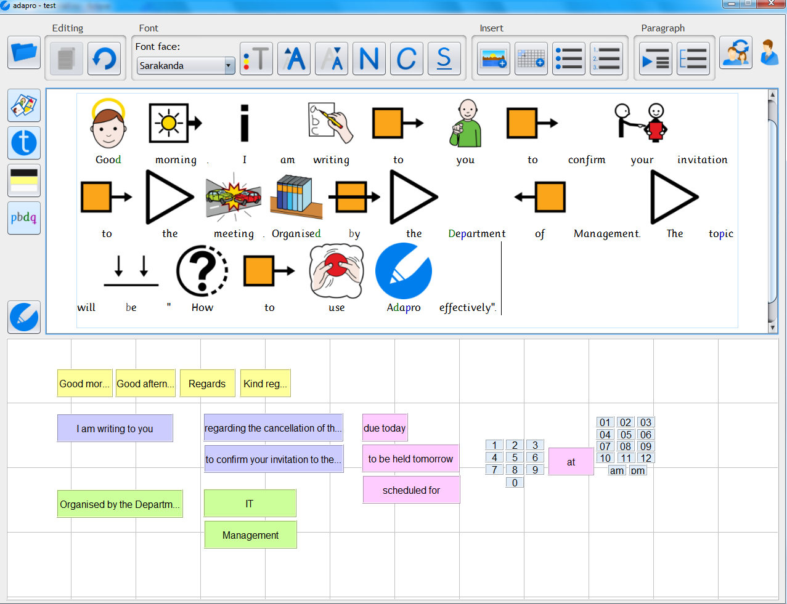Image resolution: width=787 pixels, height=604 pixels.
Task: Click digit 9 on the number pad
Action: [535, 470]
